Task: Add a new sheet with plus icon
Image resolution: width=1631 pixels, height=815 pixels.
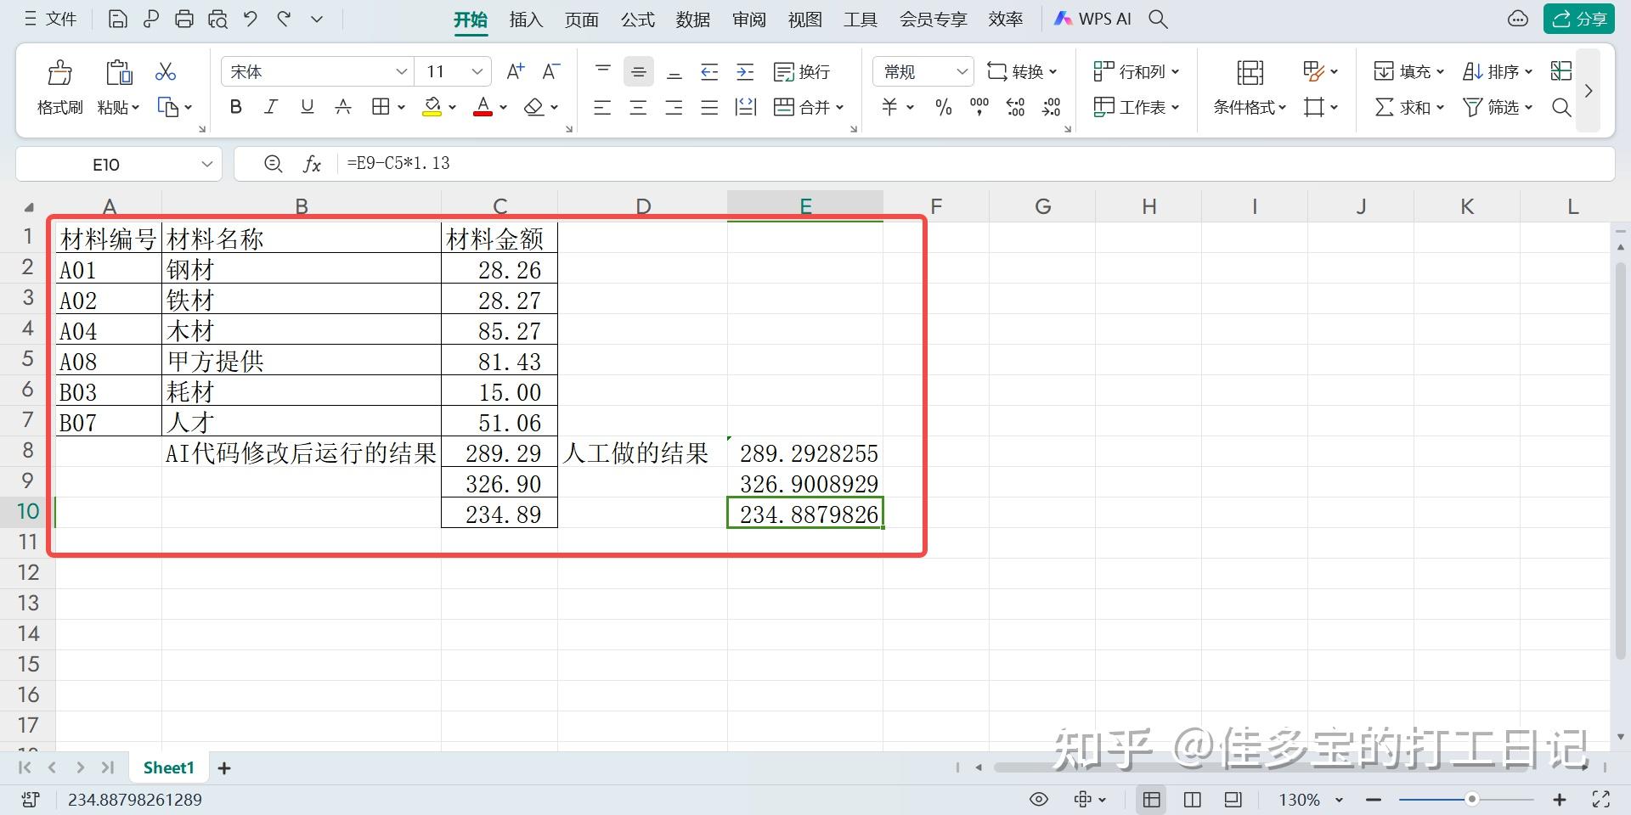Action: coord(224,768)
